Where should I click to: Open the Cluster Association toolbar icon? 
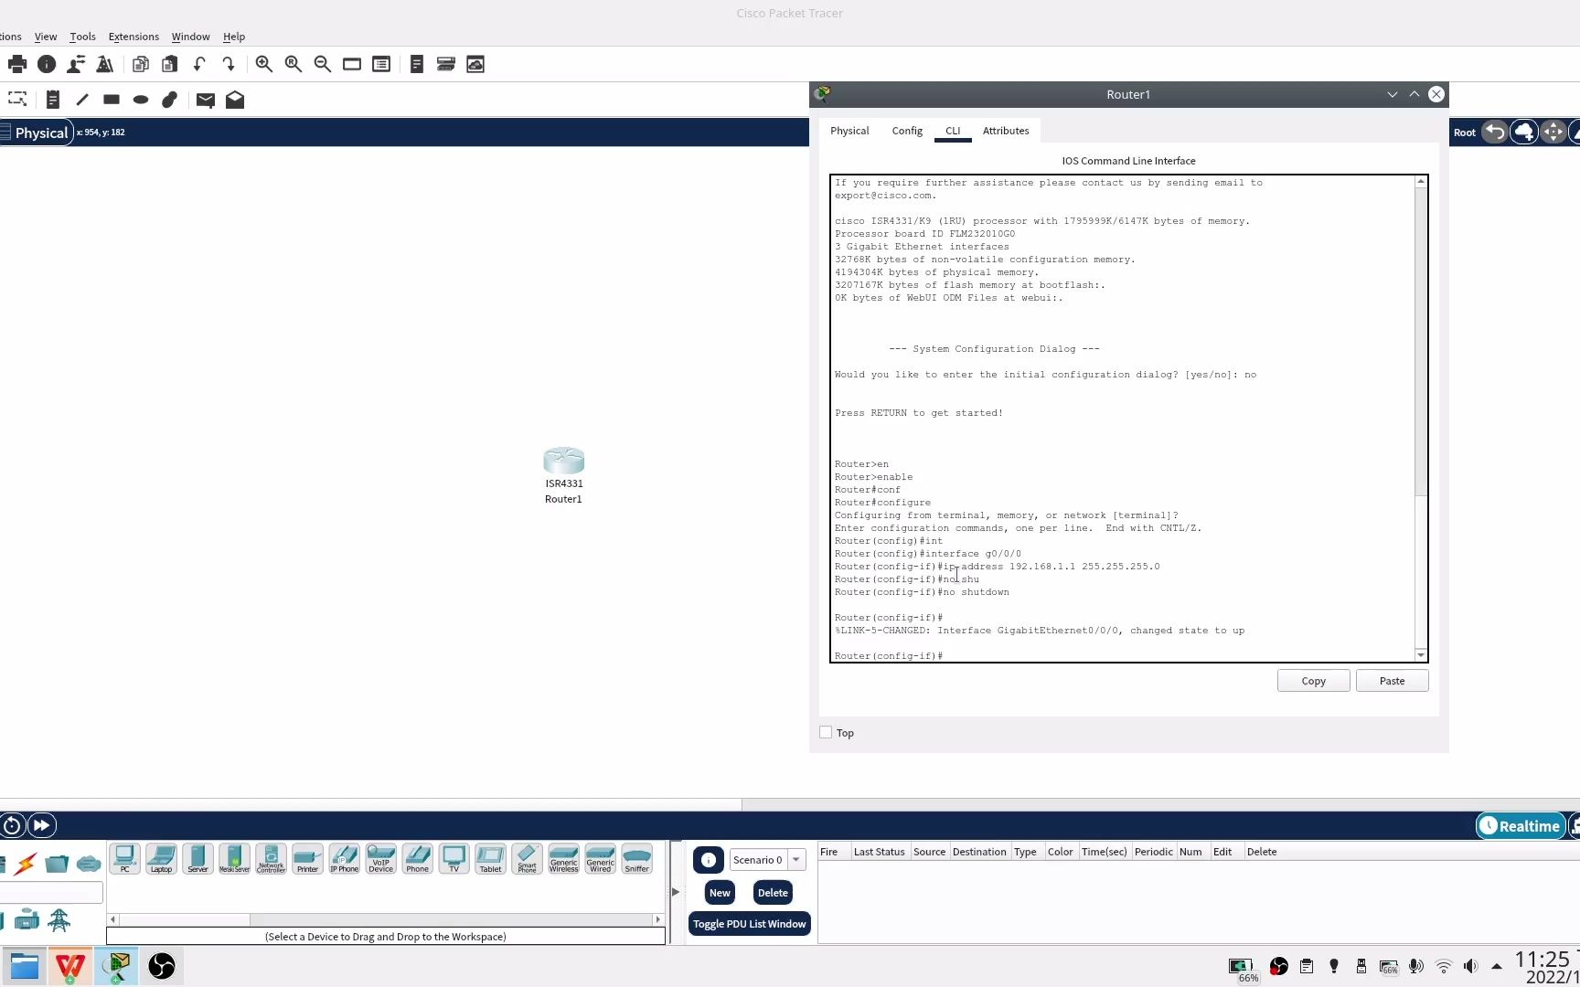click(x=446, y=64)
